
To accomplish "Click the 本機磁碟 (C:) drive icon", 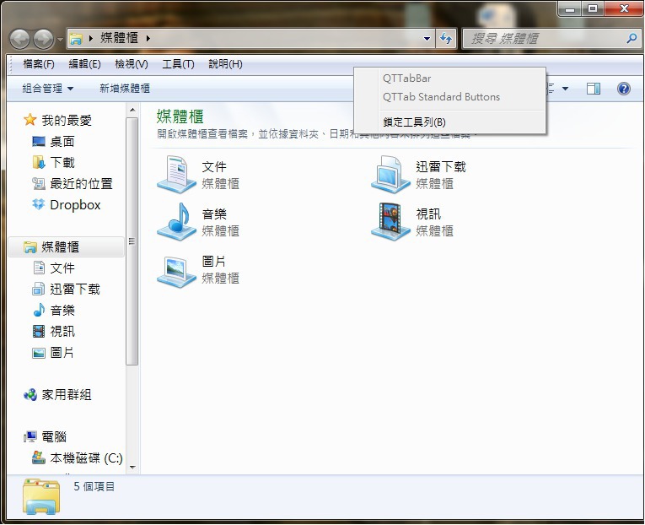I will click(x=39, y=457).
